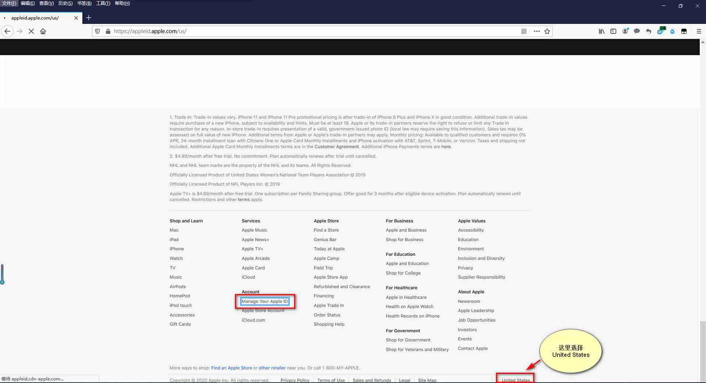Open page actions three-dot menu
The width and height of the screenshot is (706, 383).
point(537,31)
